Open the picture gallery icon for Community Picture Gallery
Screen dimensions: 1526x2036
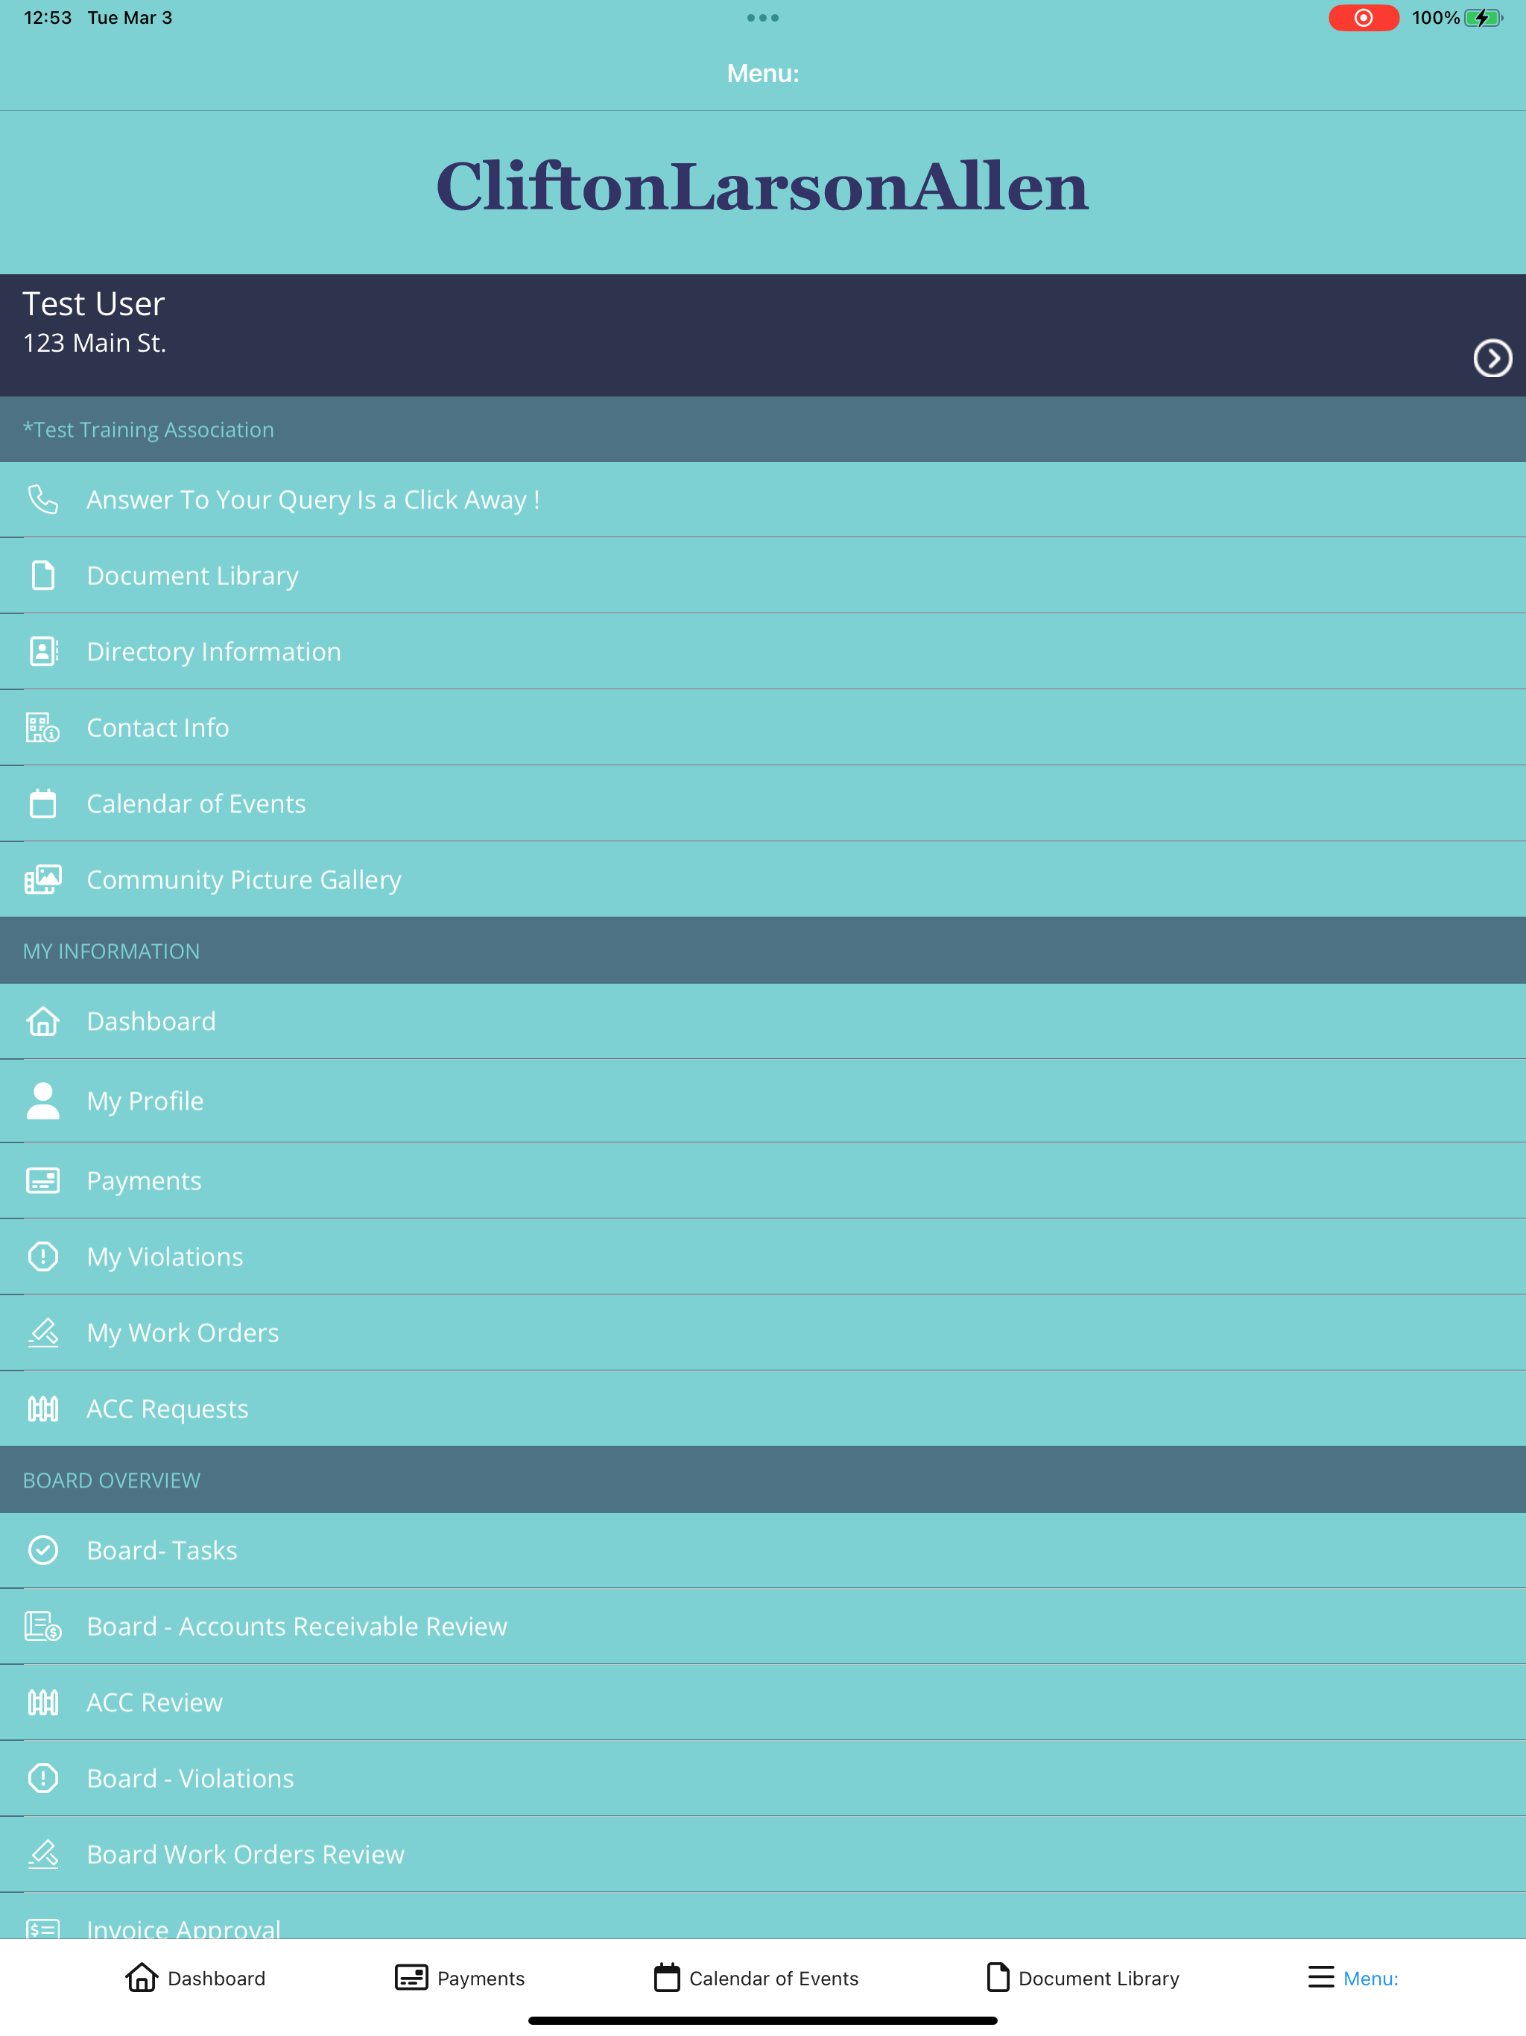[42, 879]
